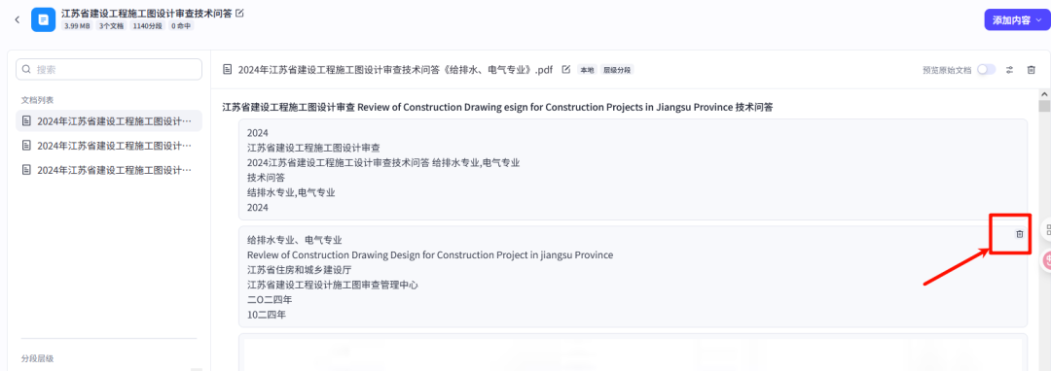Toggle the 预览原始文档 switch
This screenshot has height=371, width=1051.
tap(986, 70)
